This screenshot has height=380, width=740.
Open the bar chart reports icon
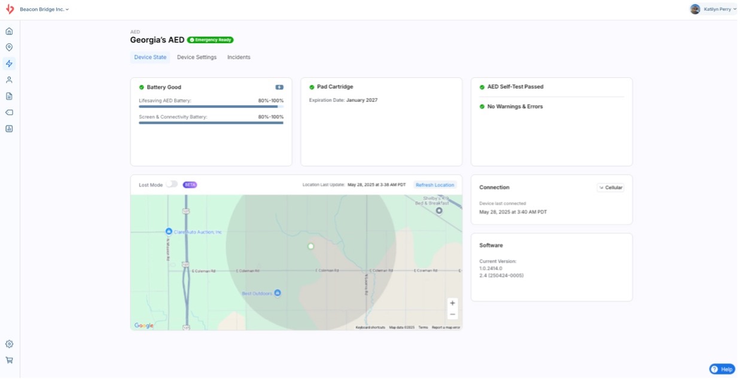(x=9, y=128)
